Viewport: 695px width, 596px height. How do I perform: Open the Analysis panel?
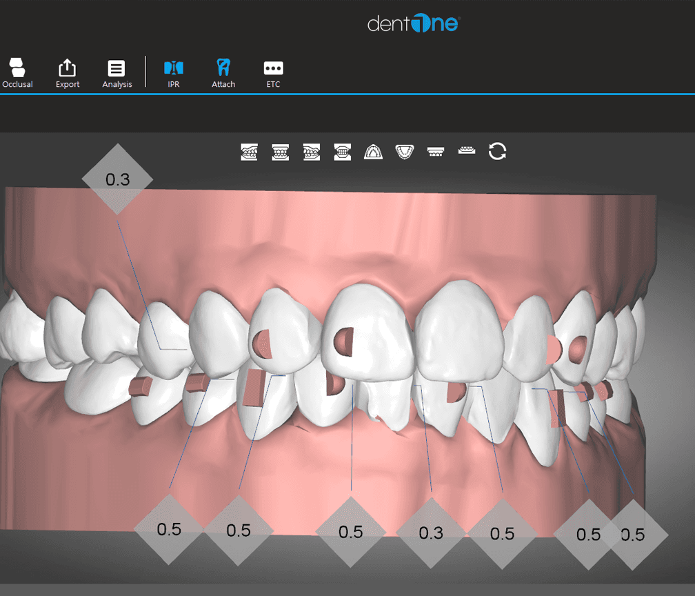117,72
